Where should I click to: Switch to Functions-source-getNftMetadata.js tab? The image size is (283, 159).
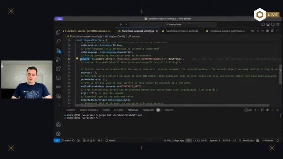87,31
